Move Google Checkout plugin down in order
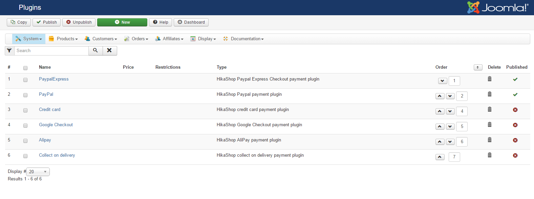 (450, 127)
